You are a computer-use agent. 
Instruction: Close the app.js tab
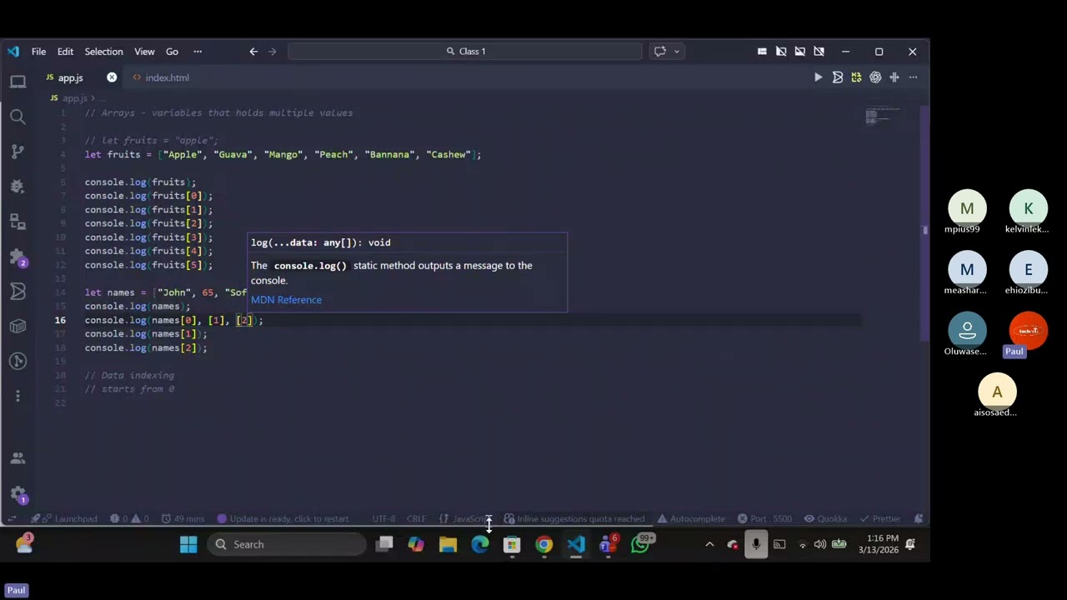pyautogui.click(x=112, y=77)
